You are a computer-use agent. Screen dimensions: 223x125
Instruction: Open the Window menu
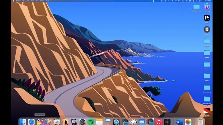(x=42, y=1)
